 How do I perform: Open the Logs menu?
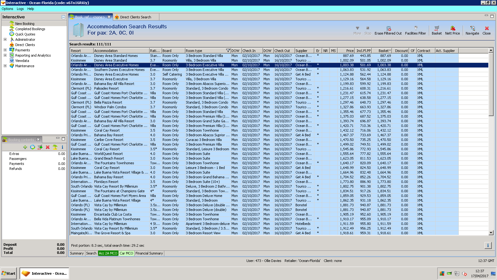(x=20, y=9)
